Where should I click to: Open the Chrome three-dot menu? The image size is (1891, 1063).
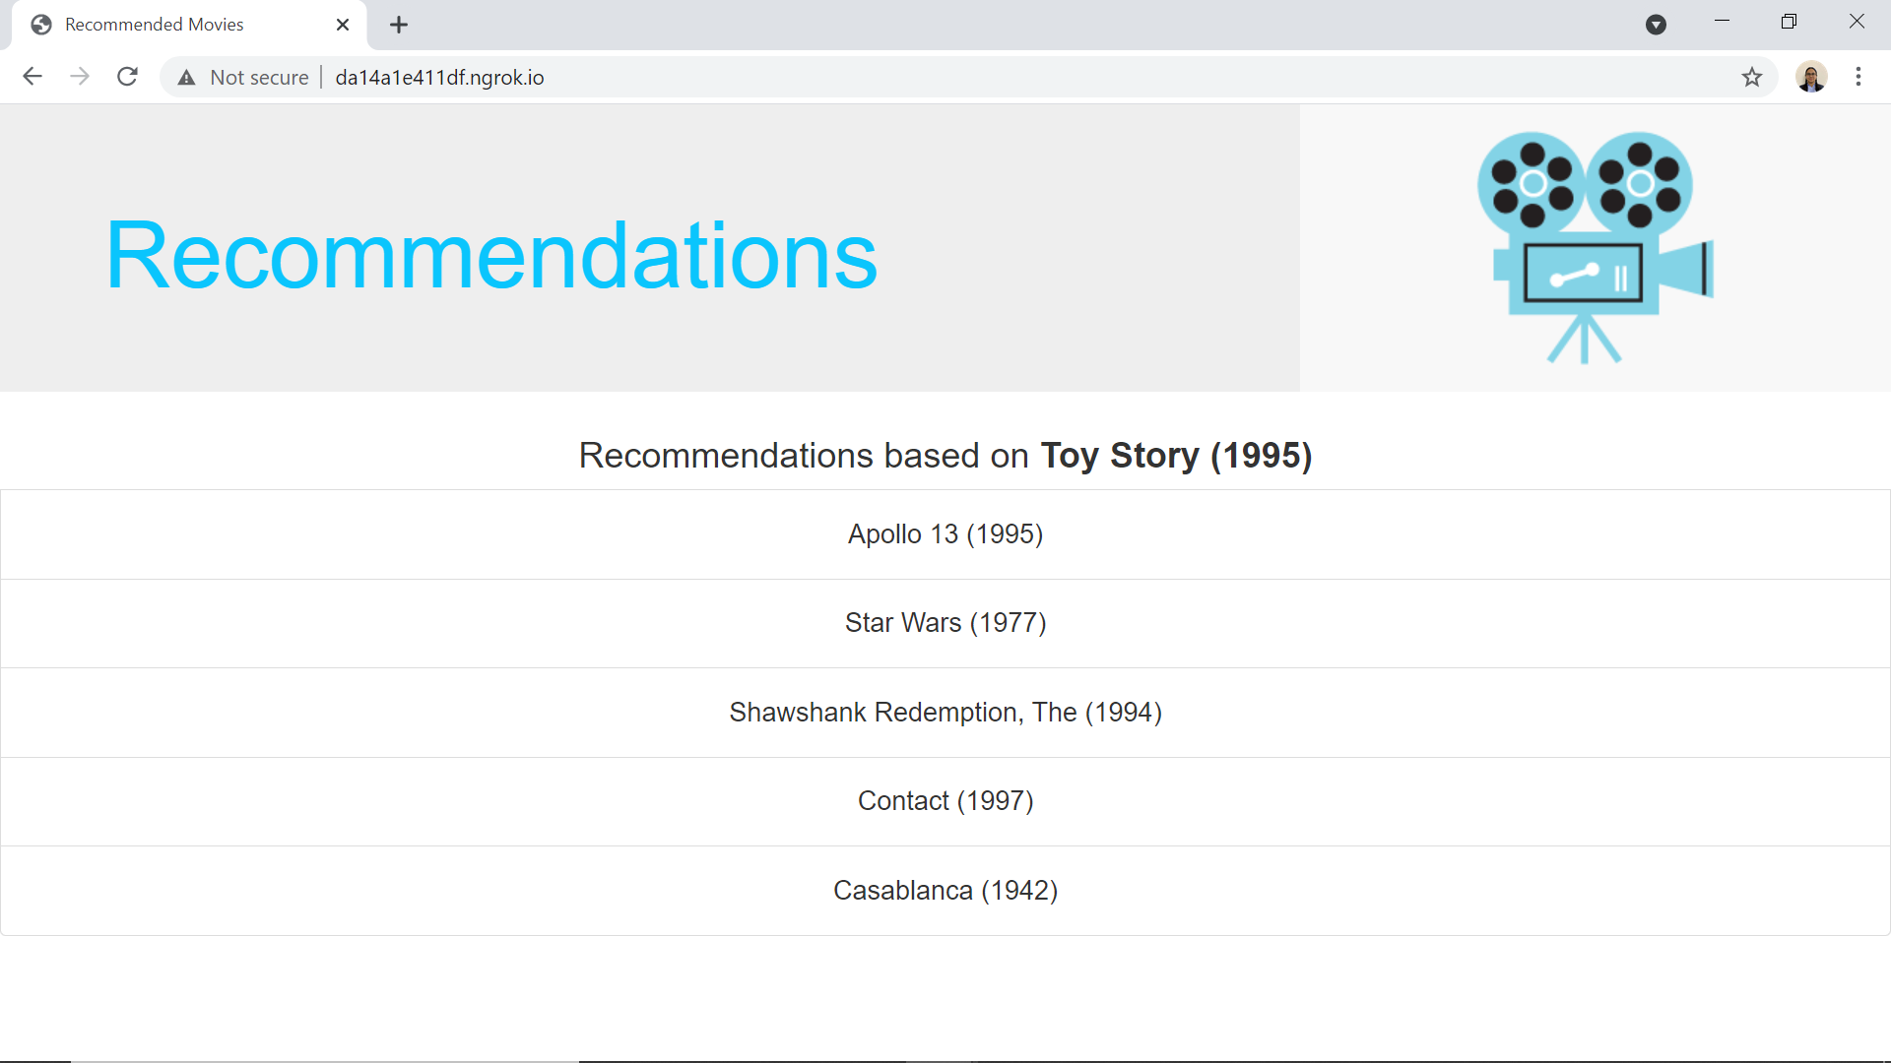pos(1859,77)
